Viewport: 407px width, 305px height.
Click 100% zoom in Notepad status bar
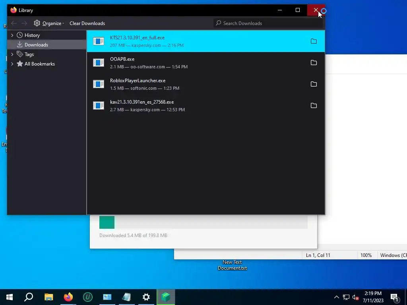click(366, 255)
